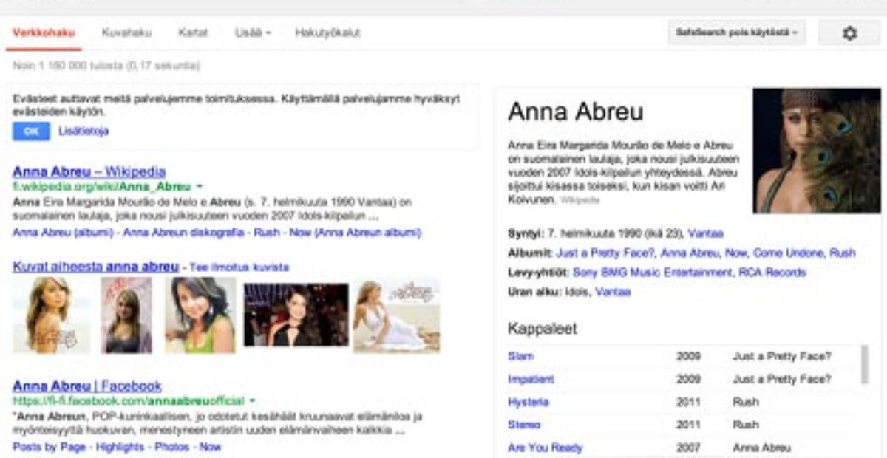
Task: Open the thumbnail of the woman in green top
Action: click(x=200, y=315)
